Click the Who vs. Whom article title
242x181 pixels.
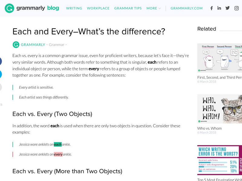point(209,128)
